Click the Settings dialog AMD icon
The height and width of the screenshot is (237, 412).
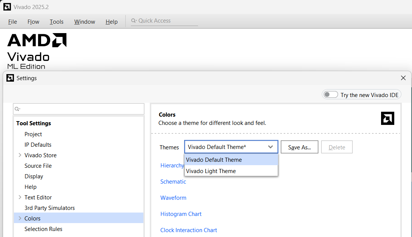[x=10, y=78]
